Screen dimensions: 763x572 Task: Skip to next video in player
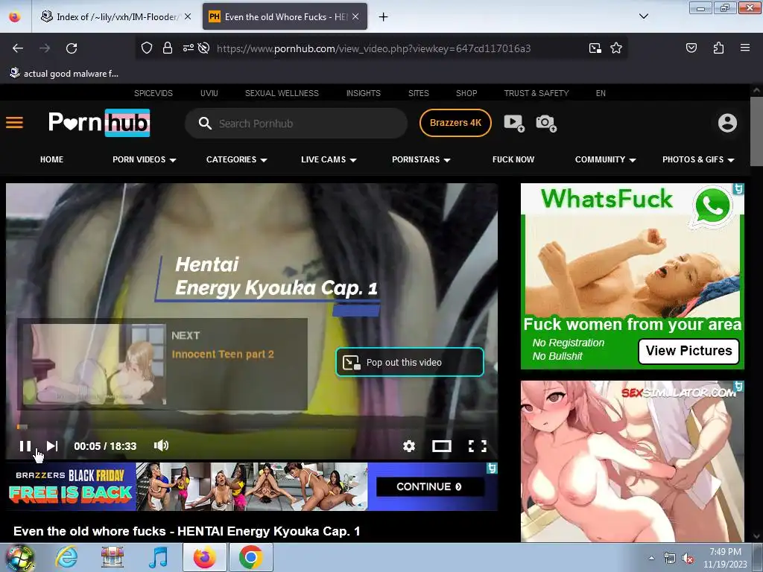tap(52, 446)
